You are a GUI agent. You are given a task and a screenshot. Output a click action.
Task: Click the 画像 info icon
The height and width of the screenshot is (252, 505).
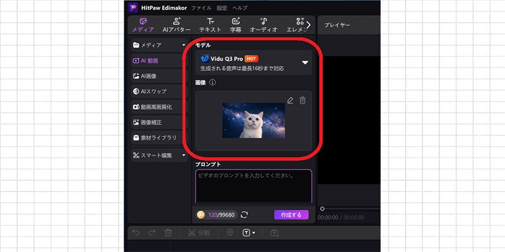point(212,83)
